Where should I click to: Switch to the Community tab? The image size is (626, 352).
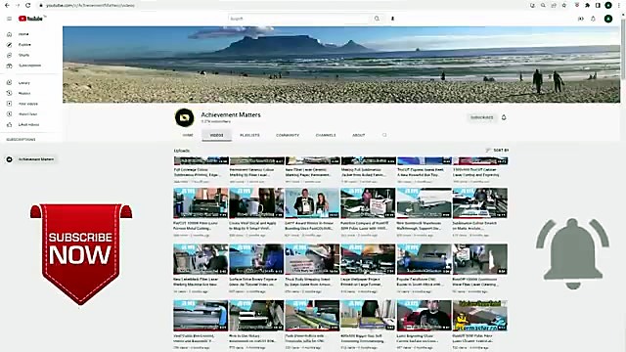pyautogui.click(x=288, y=135)
